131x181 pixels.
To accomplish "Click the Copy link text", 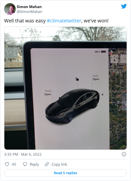I will (x=59, y=164).
